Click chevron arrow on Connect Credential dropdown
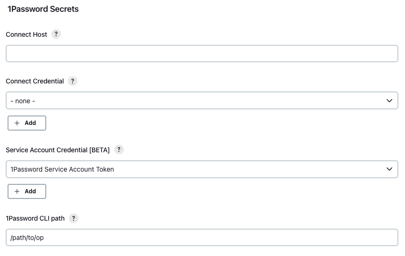 (x=389, y=101)
